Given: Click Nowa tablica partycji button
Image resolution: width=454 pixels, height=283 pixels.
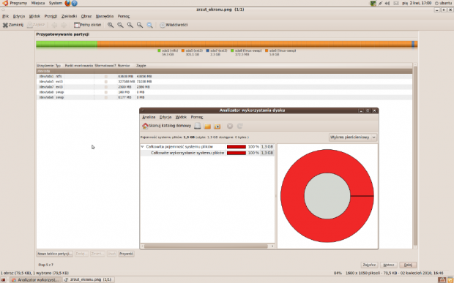Looking at the screenshot, I should (55, 254).
